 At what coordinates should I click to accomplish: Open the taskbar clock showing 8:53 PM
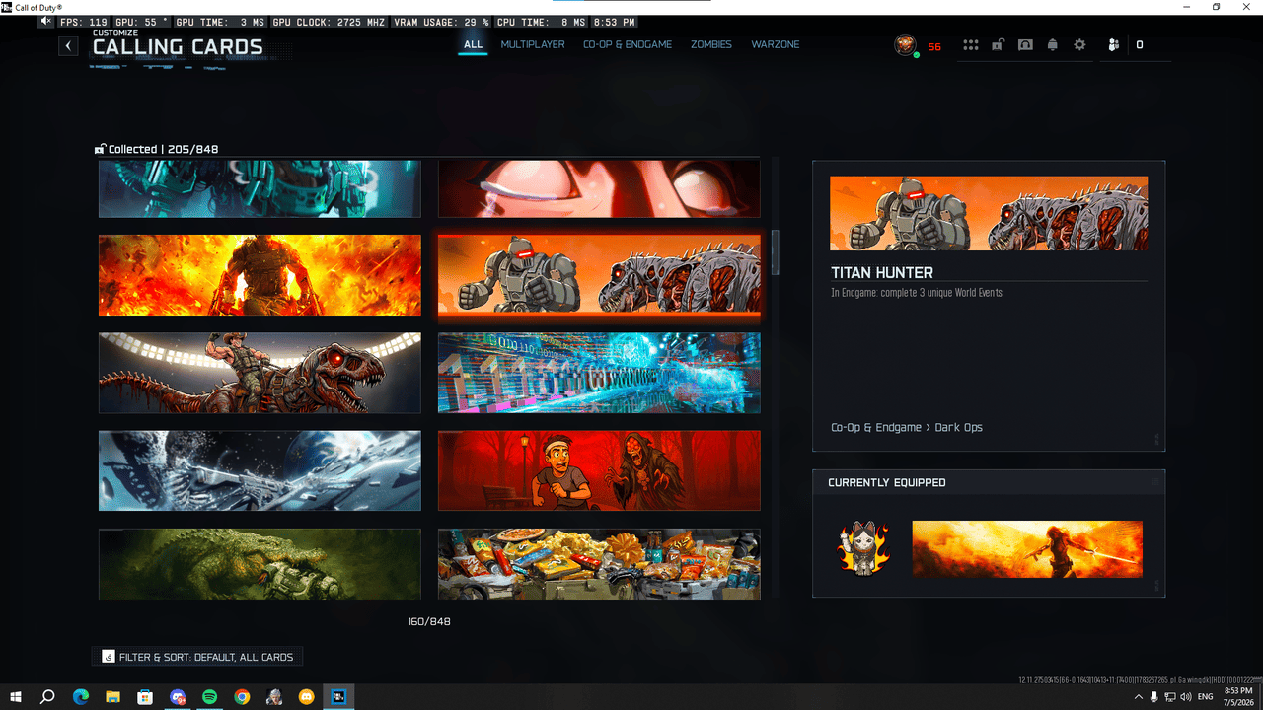click(x=1237, y=697)
